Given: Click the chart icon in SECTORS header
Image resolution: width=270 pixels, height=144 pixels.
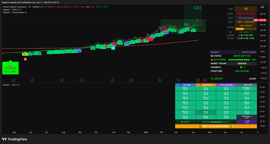Looking at the screenshot, I should [221, 85].
